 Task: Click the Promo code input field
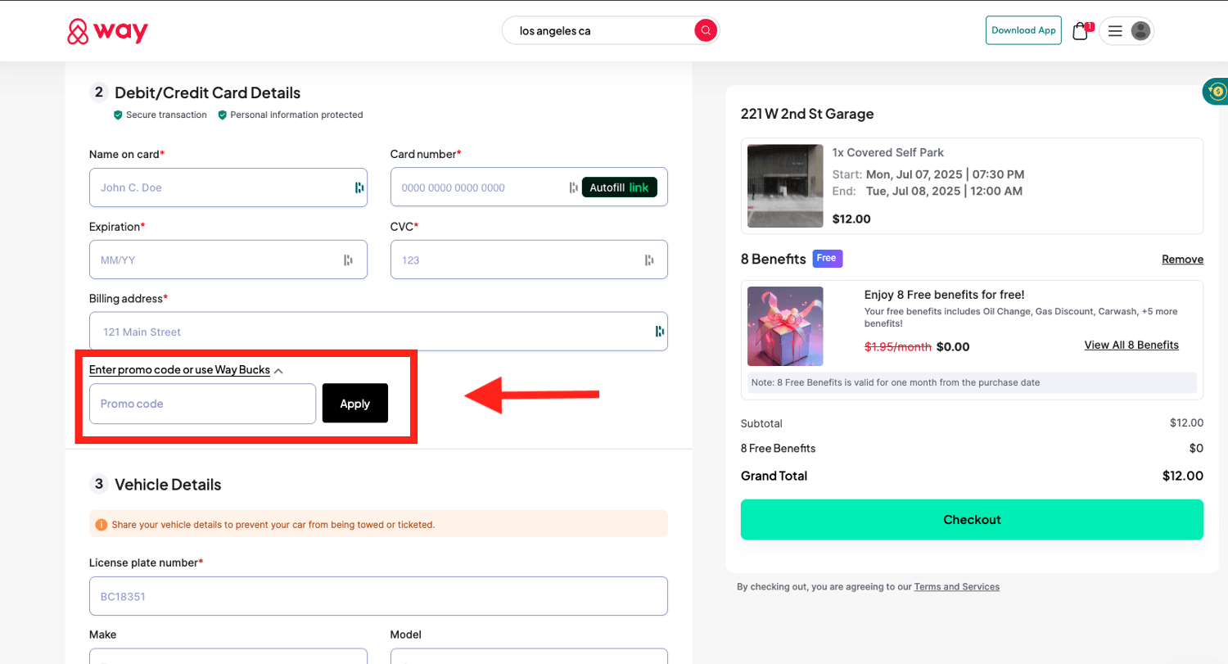tap(202, 404)
